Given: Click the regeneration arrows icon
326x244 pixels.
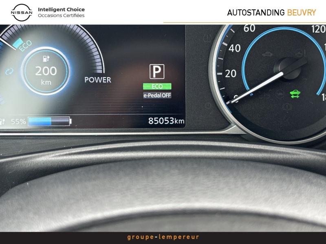Looking at the screenshot, I should (9, 72).
